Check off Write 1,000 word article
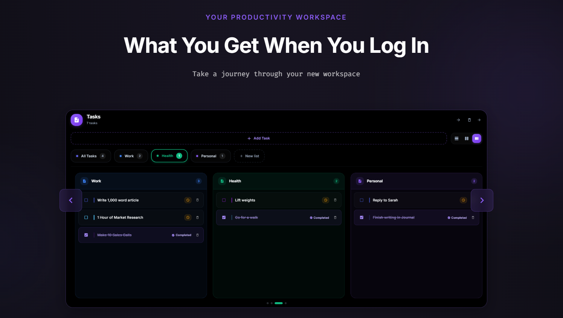This screenshot has width=563, height=318. 86,200
